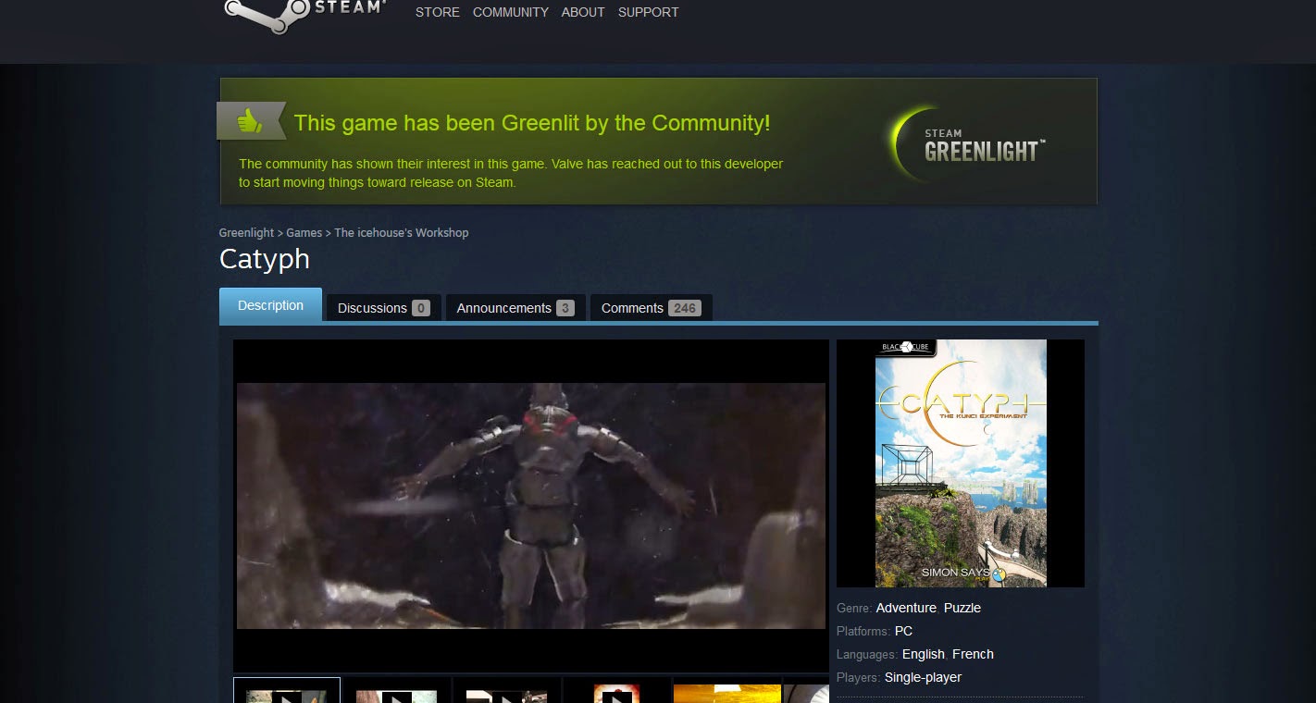Image resolution: width=1316 pixels, height=703 pixels.
Task: Open the SUPPORT page
Action: coord(648,12)
